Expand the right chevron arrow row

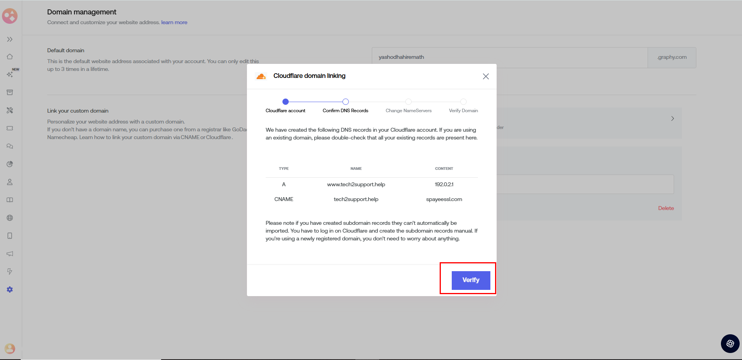(672, 118)
